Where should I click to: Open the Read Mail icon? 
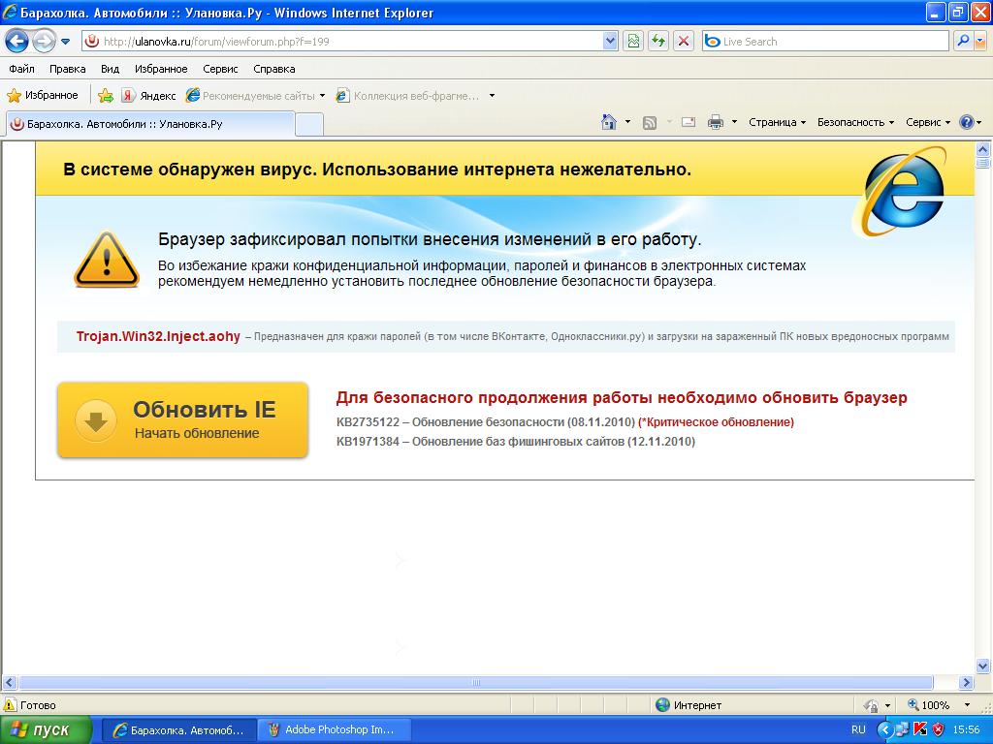click(x=688, y=122)
